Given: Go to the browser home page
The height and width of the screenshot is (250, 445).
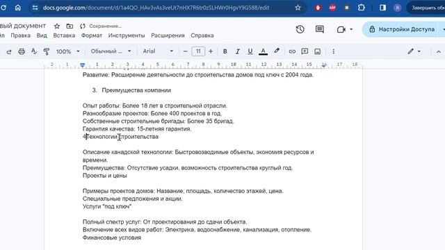Looking at the screenshot, I should (18, 8).
